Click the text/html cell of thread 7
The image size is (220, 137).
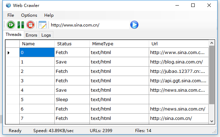tap(119, 118)
